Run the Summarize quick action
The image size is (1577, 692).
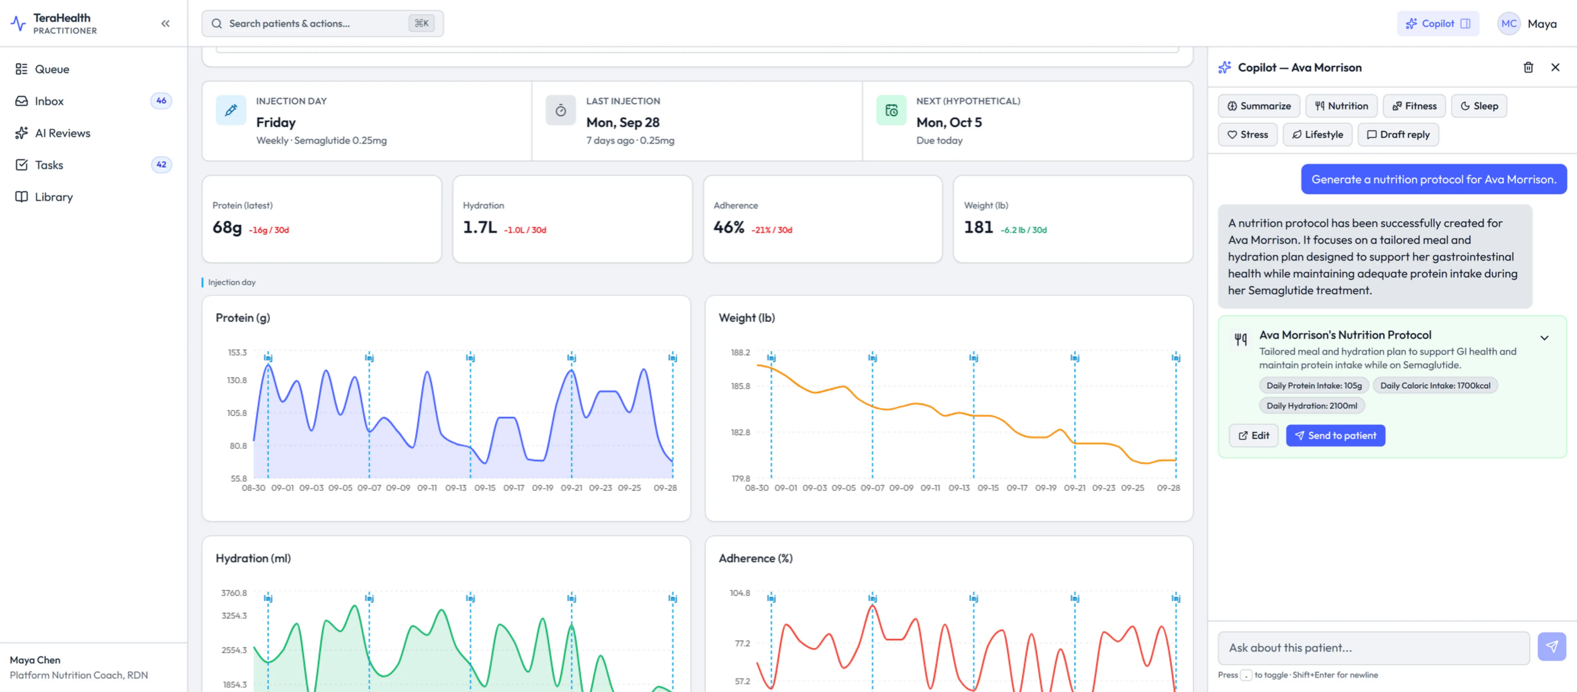click(x=1259, y=106)
